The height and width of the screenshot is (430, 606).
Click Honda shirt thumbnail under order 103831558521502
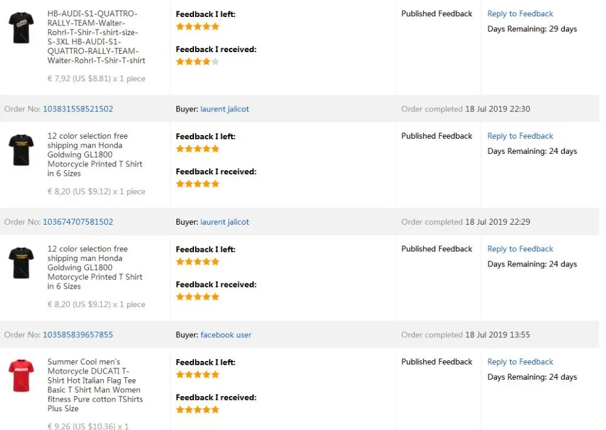21,150
